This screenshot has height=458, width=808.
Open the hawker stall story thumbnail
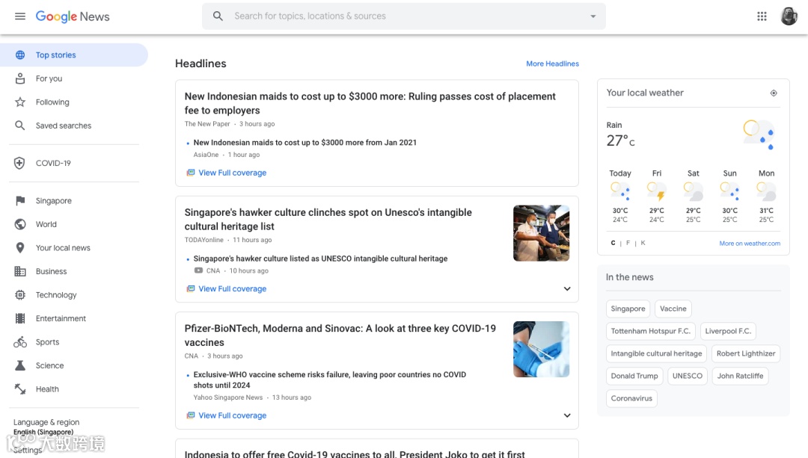click(x=541, y=233)
